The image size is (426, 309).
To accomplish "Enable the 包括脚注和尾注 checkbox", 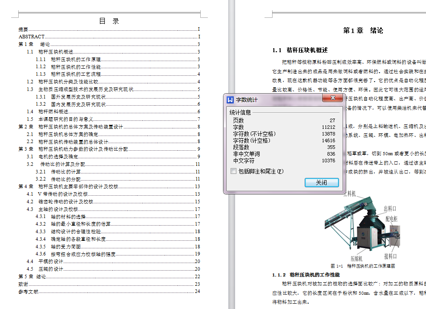I will point(233,171).
